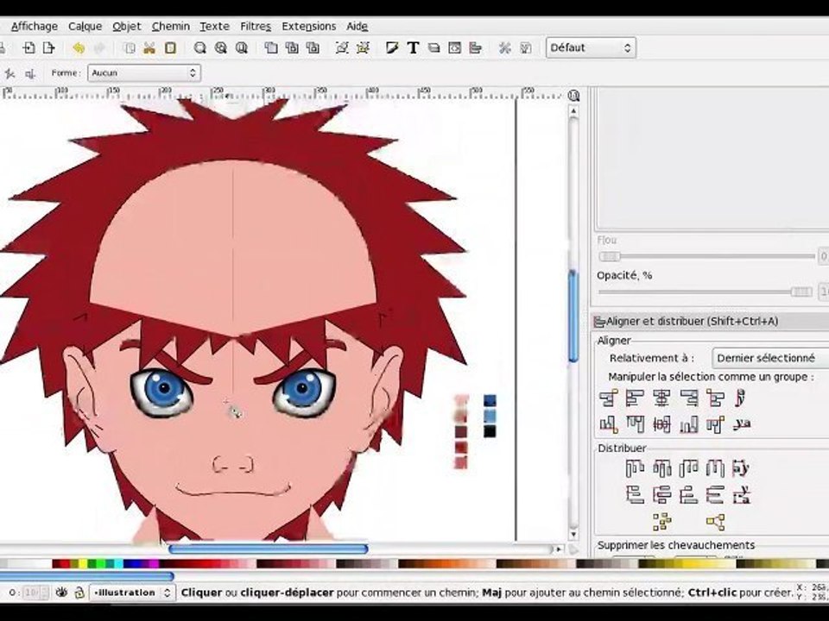Viewport: 829px width, 621px height.
Task: Click the Export bitmap toolbar icon
Action: (x=49, y=48)
